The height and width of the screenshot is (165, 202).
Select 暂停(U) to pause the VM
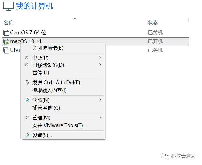[41, 73]
